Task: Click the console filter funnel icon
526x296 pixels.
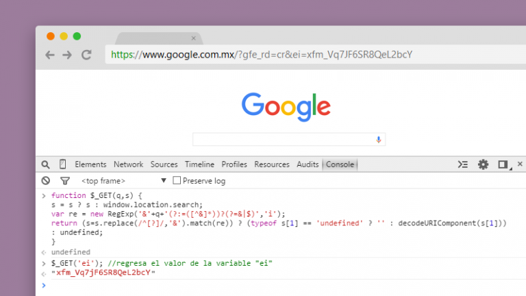Action: point(64,181)
